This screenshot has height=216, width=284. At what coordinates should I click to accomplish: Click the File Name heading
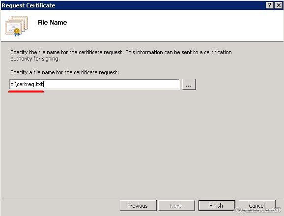coord(53,22)
